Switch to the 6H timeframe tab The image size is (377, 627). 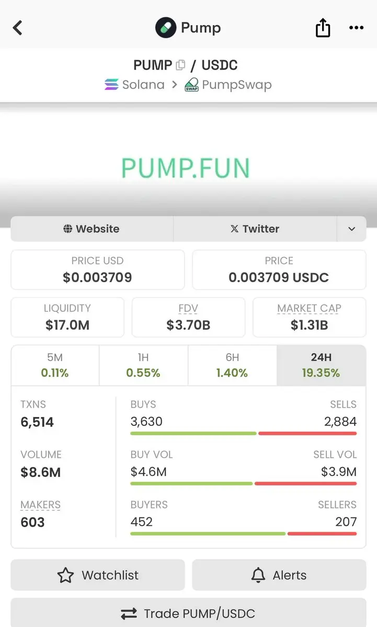[x=232, y=365]
